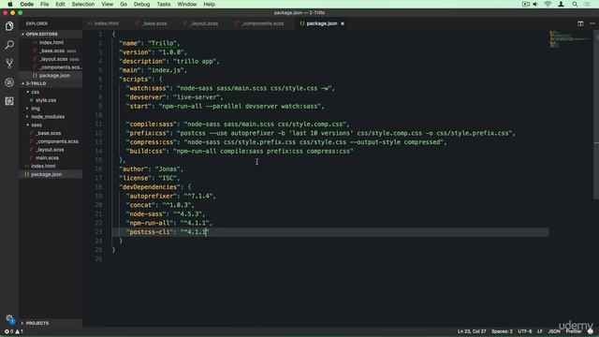
Task: Open the Search view in activity bar
Action: coord(9,45)
